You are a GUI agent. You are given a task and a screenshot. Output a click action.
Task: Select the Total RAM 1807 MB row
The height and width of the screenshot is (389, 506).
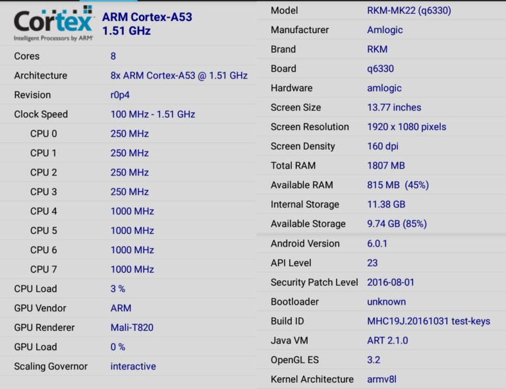pyautogui.click(x=382, y=165)
